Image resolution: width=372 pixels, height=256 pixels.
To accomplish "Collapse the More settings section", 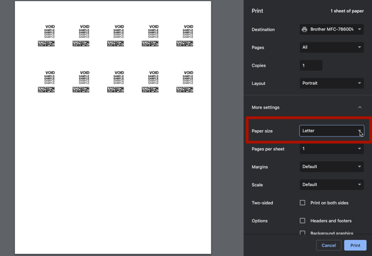I will pyautogui.click(x=360, y=107).
